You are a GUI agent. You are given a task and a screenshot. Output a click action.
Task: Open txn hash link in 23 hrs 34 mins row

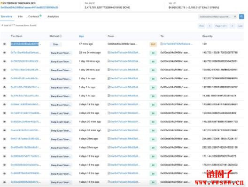(x=26, y=52)
